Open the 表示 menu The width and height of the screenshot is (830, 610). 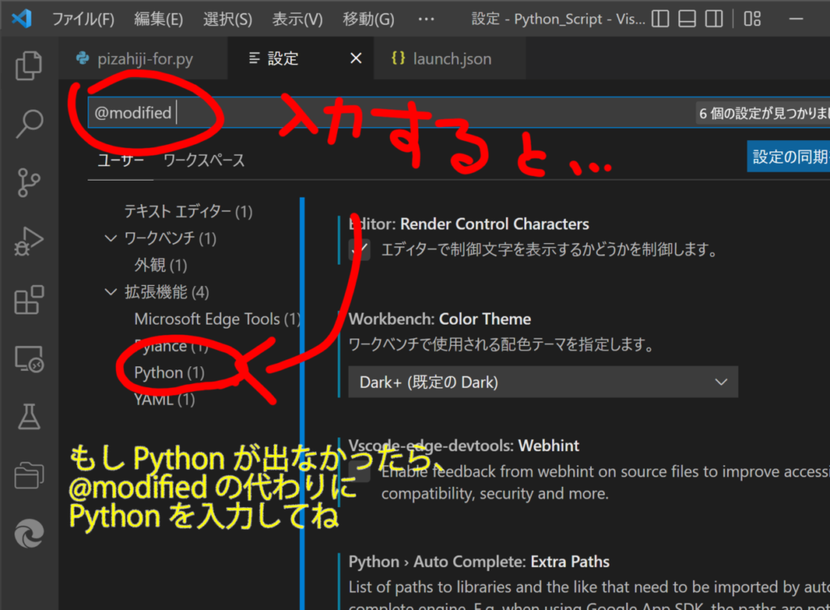297,19
